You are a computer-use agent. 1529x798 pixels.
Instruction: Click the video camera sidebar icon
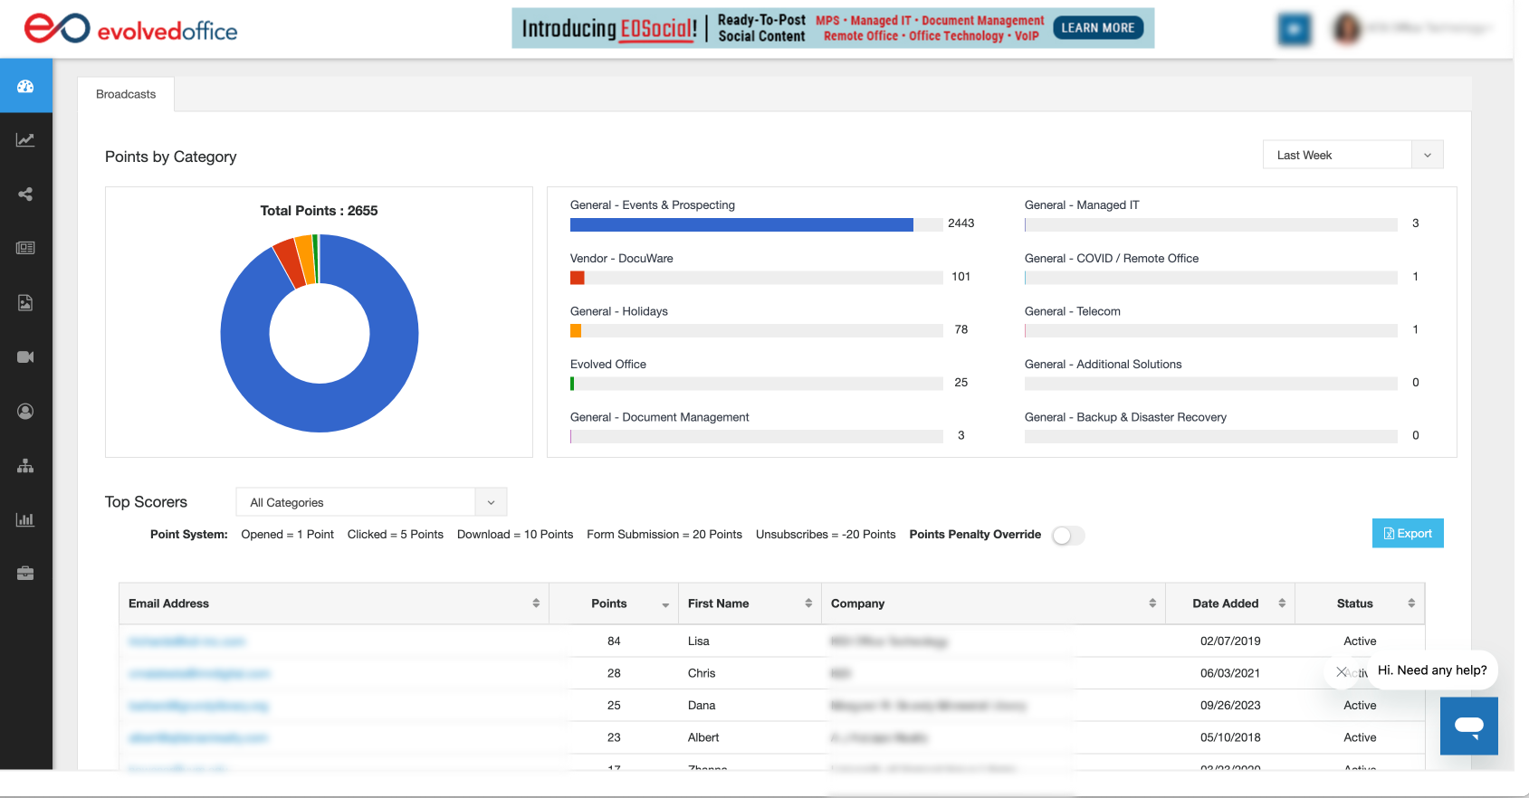pyautogui.click(x=25, y=356)
